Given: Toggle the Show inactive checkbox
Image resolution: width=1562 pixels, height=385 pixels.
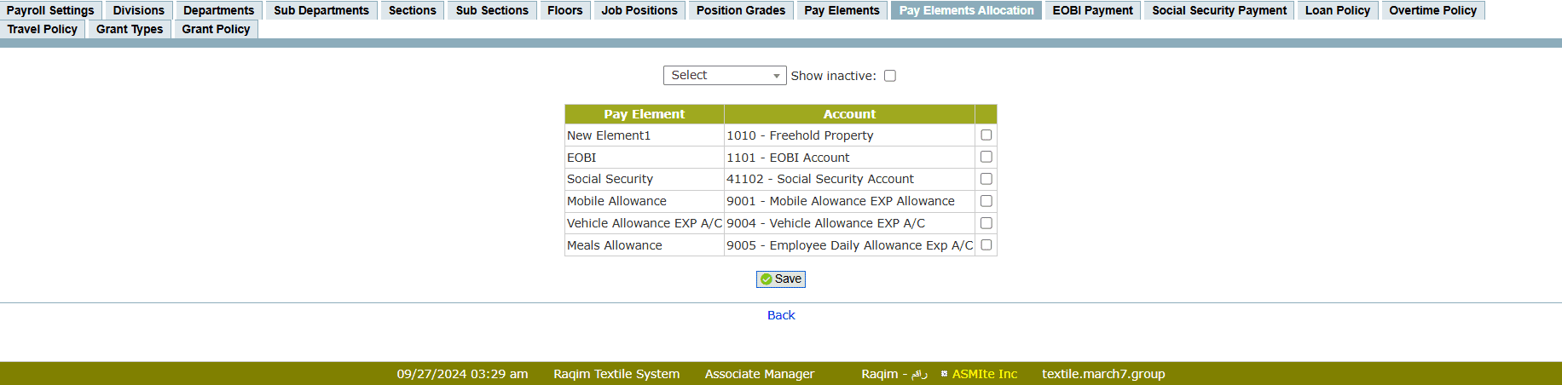Looking at the screenshot, I should 890,76.
